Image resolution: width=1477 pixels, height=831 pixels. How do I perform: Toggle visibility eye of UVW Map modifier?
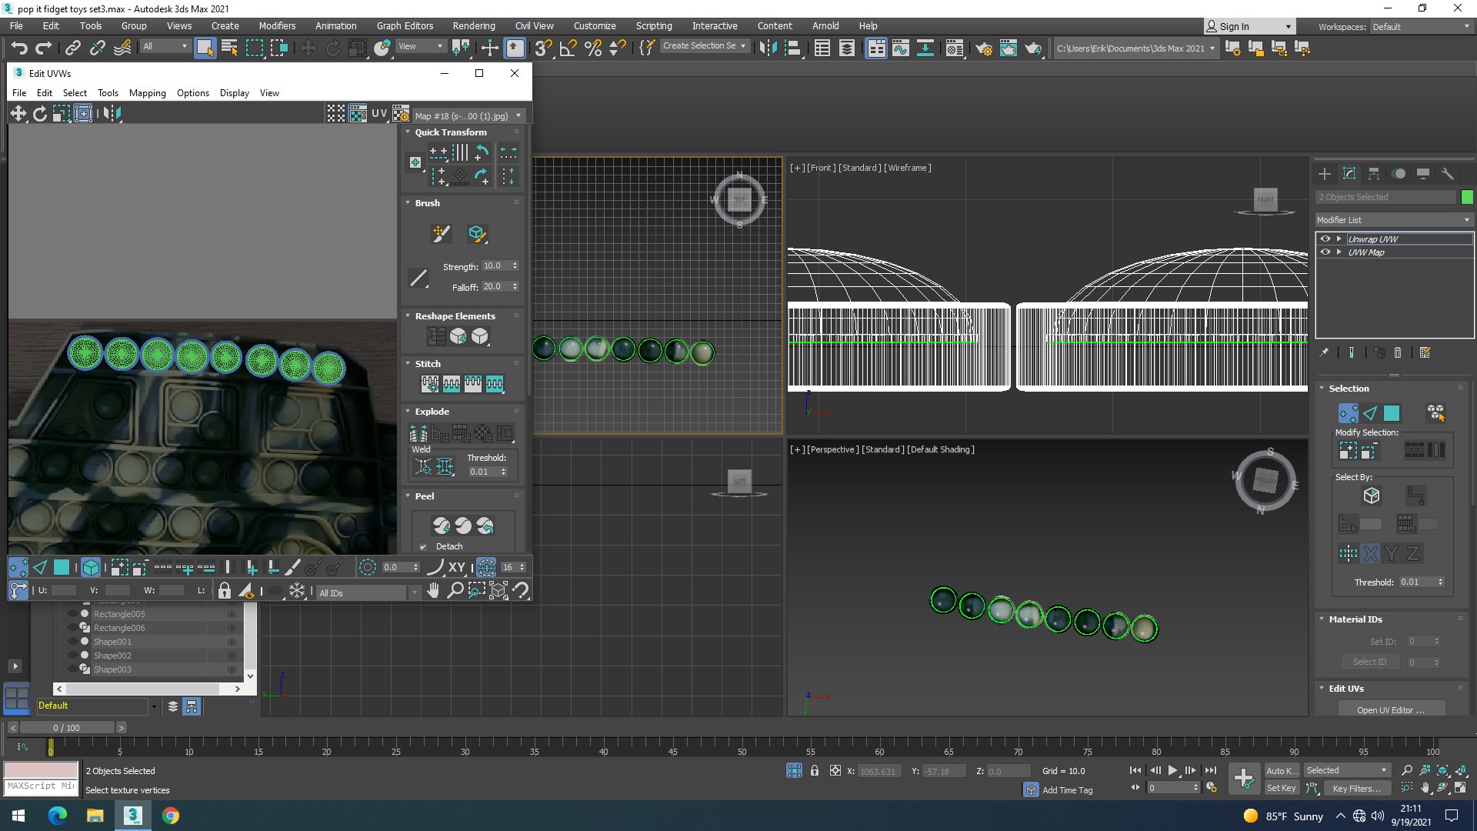pos(1325,252)
